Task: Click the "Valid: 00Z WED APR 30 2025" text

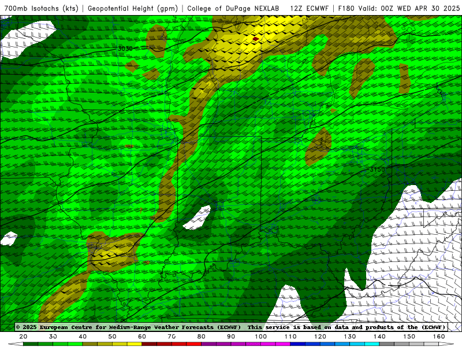Action: pyautogui.click(x=409, y=8)
